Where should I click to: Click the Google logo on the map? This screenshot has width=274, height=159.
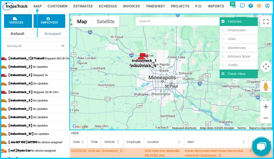tap(80, 127)
